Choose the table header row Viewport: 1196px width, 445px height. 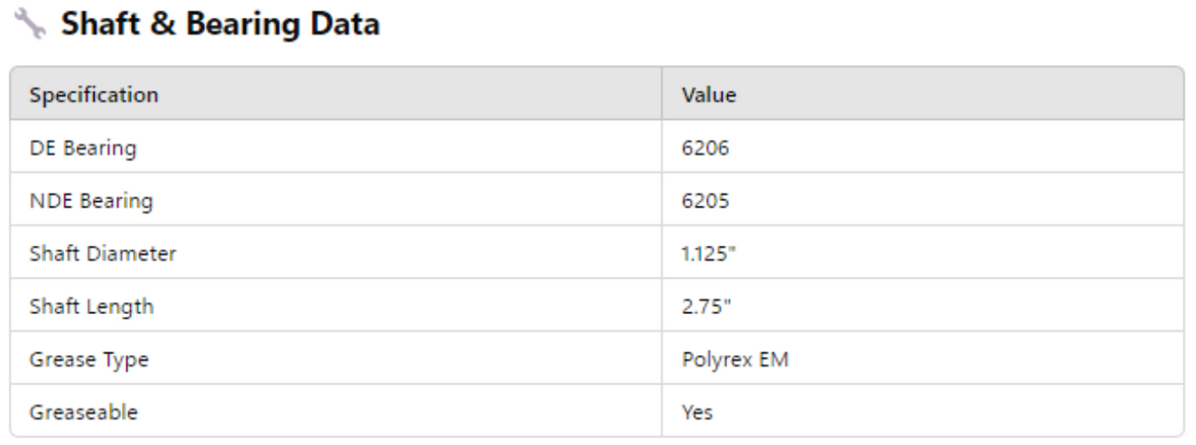[x=597, y=95]
